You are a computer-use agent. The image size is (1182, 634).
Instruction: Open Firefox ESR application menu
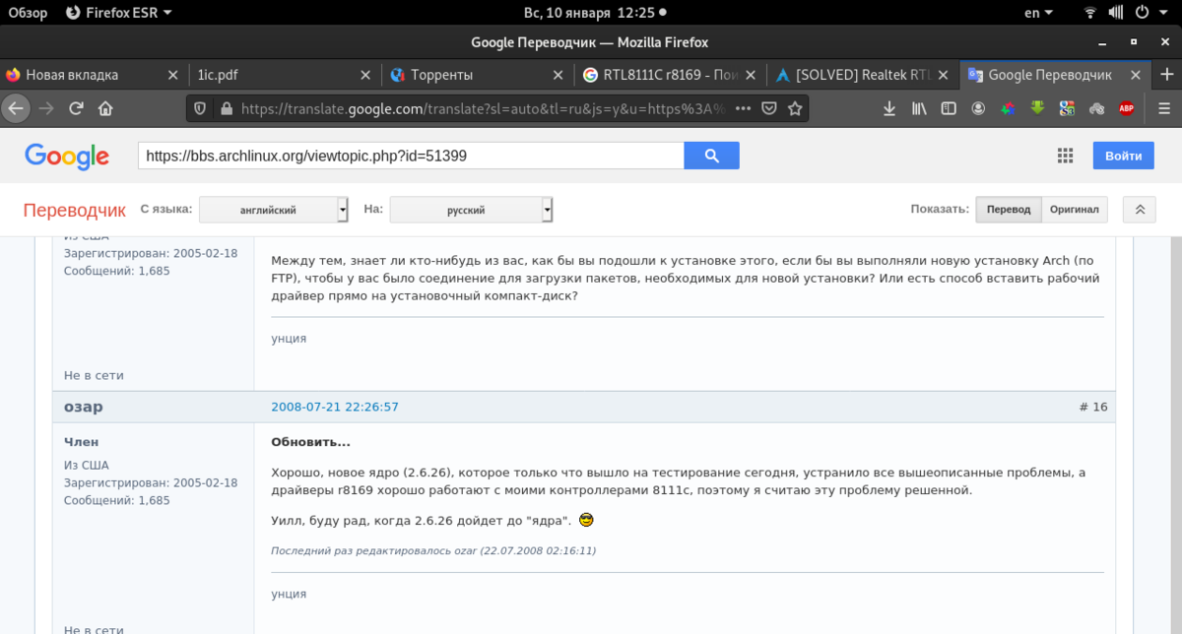pyautogui.click(x=118, y=13)
